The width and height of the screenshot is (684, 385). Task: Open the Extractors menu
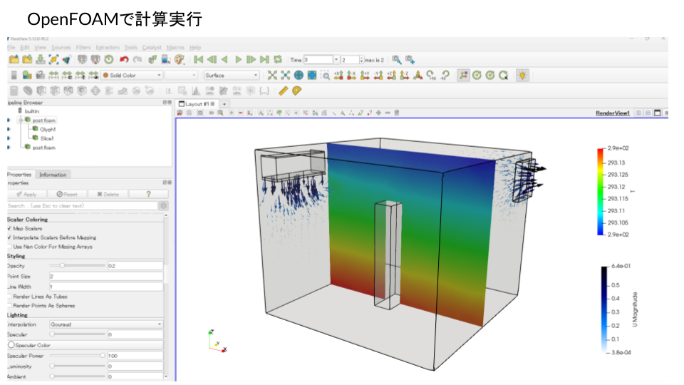pos(108,47)
